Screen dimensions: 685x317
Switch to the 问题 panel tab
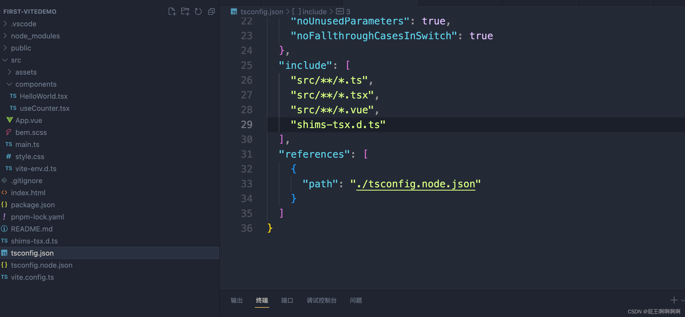(356, 300)
